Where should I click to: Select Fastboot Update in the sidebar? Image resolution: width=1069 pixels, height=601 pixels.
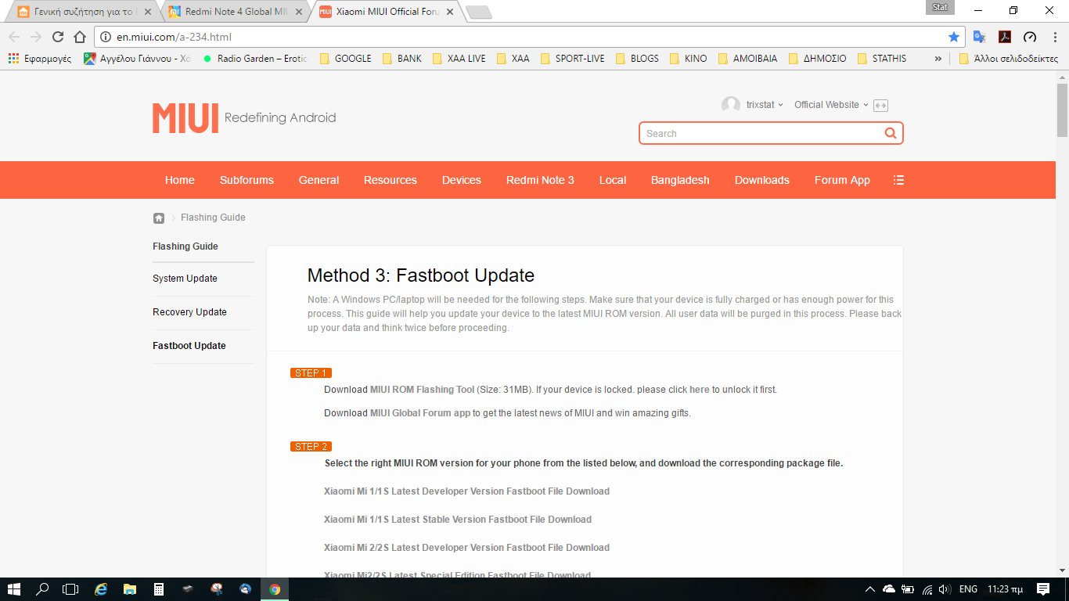click(189, 346)
